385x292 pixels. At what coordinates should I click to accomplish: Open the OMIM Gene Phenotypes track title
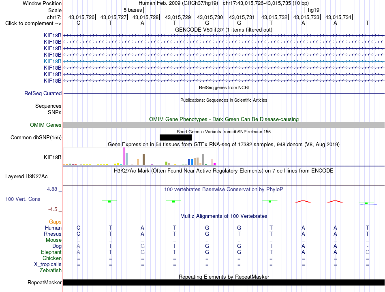point(224,119)
